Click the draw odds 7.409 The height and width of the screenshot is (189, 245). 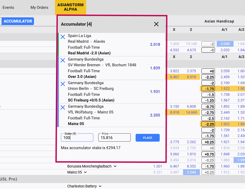[174, 44]
